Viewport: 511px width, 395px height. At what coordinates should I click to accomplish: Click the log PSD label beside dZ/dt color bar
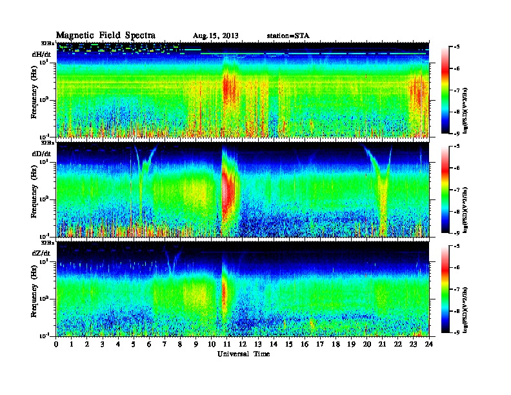[x=465, y=310]
